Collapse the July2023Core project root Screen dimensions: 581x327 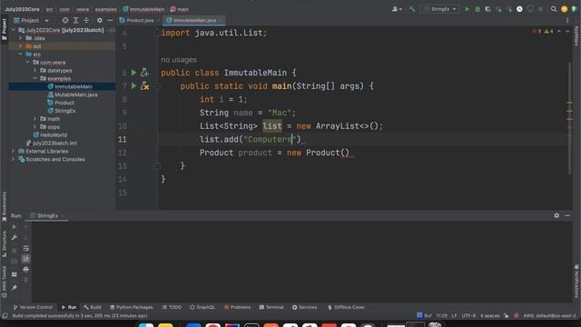14,30
